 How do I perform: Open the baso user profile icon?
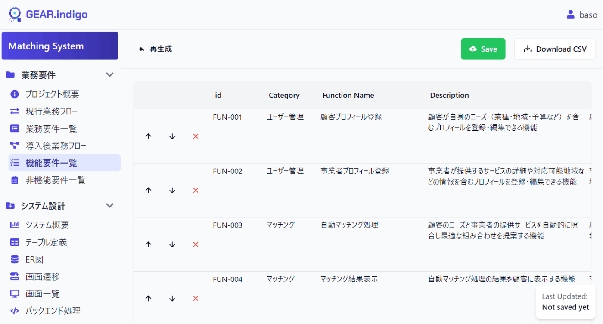[x=571, y=15]
